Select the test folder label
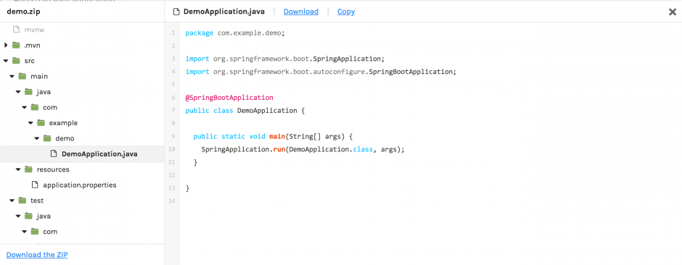The image size is (682, 265). click(x=37, y=201)
